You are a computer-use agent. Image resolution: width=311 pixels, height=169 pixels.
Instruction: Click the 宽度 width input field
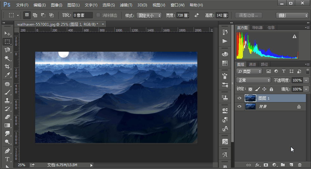tap(183, 15)
